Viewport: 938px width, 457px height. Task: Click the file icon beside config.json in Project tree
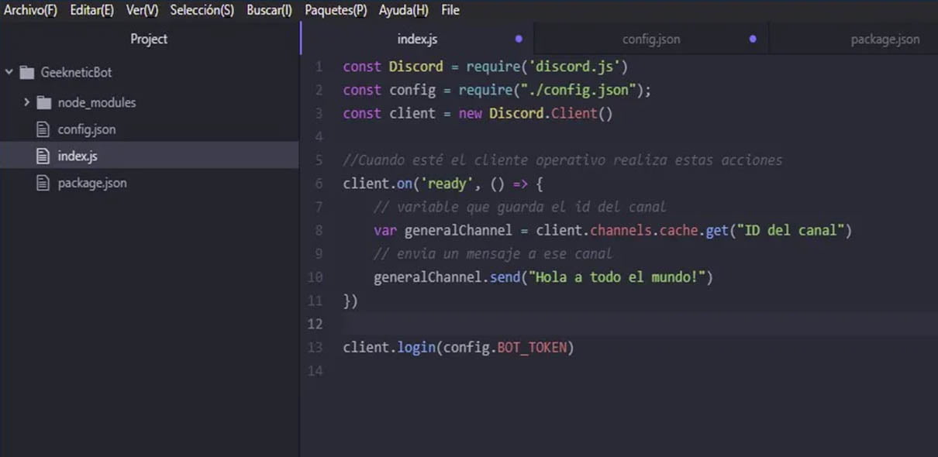(42, 129)
